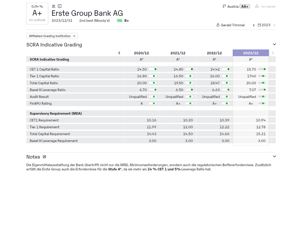Click CET1 Requirement value 10.94
This screenshot has width=305, height=236.
tap(261, 120)
